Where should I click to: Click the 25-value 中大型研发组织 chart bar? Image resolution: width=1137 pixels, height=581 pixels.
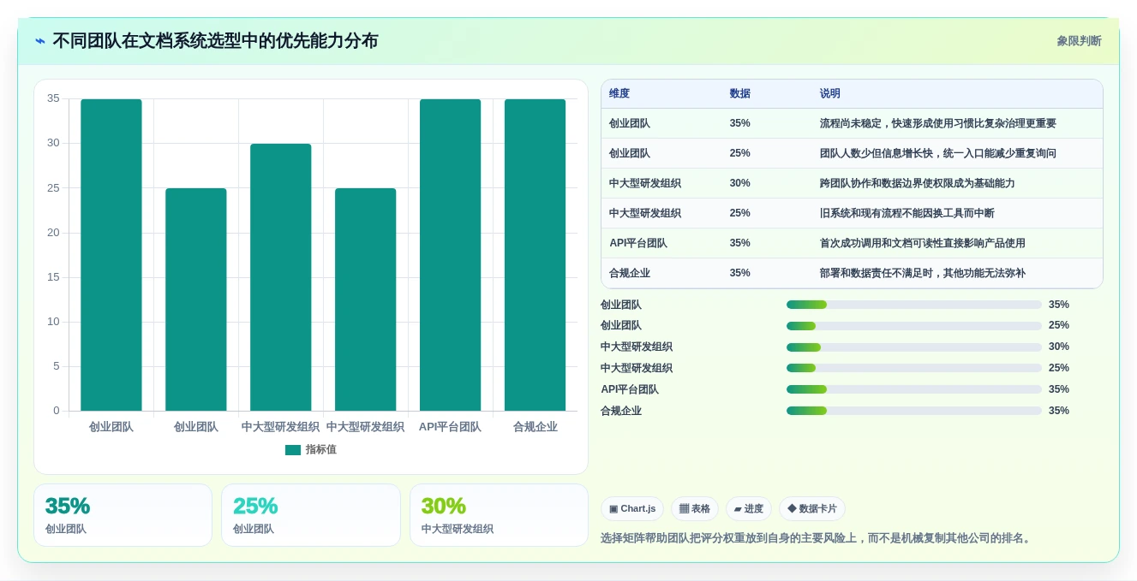point(366,299)
